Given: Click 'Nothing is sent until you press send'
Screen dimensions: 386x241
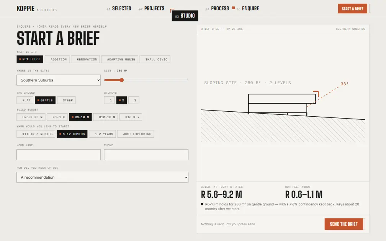Looking at the screenshot, I should [x=229, y=224].
